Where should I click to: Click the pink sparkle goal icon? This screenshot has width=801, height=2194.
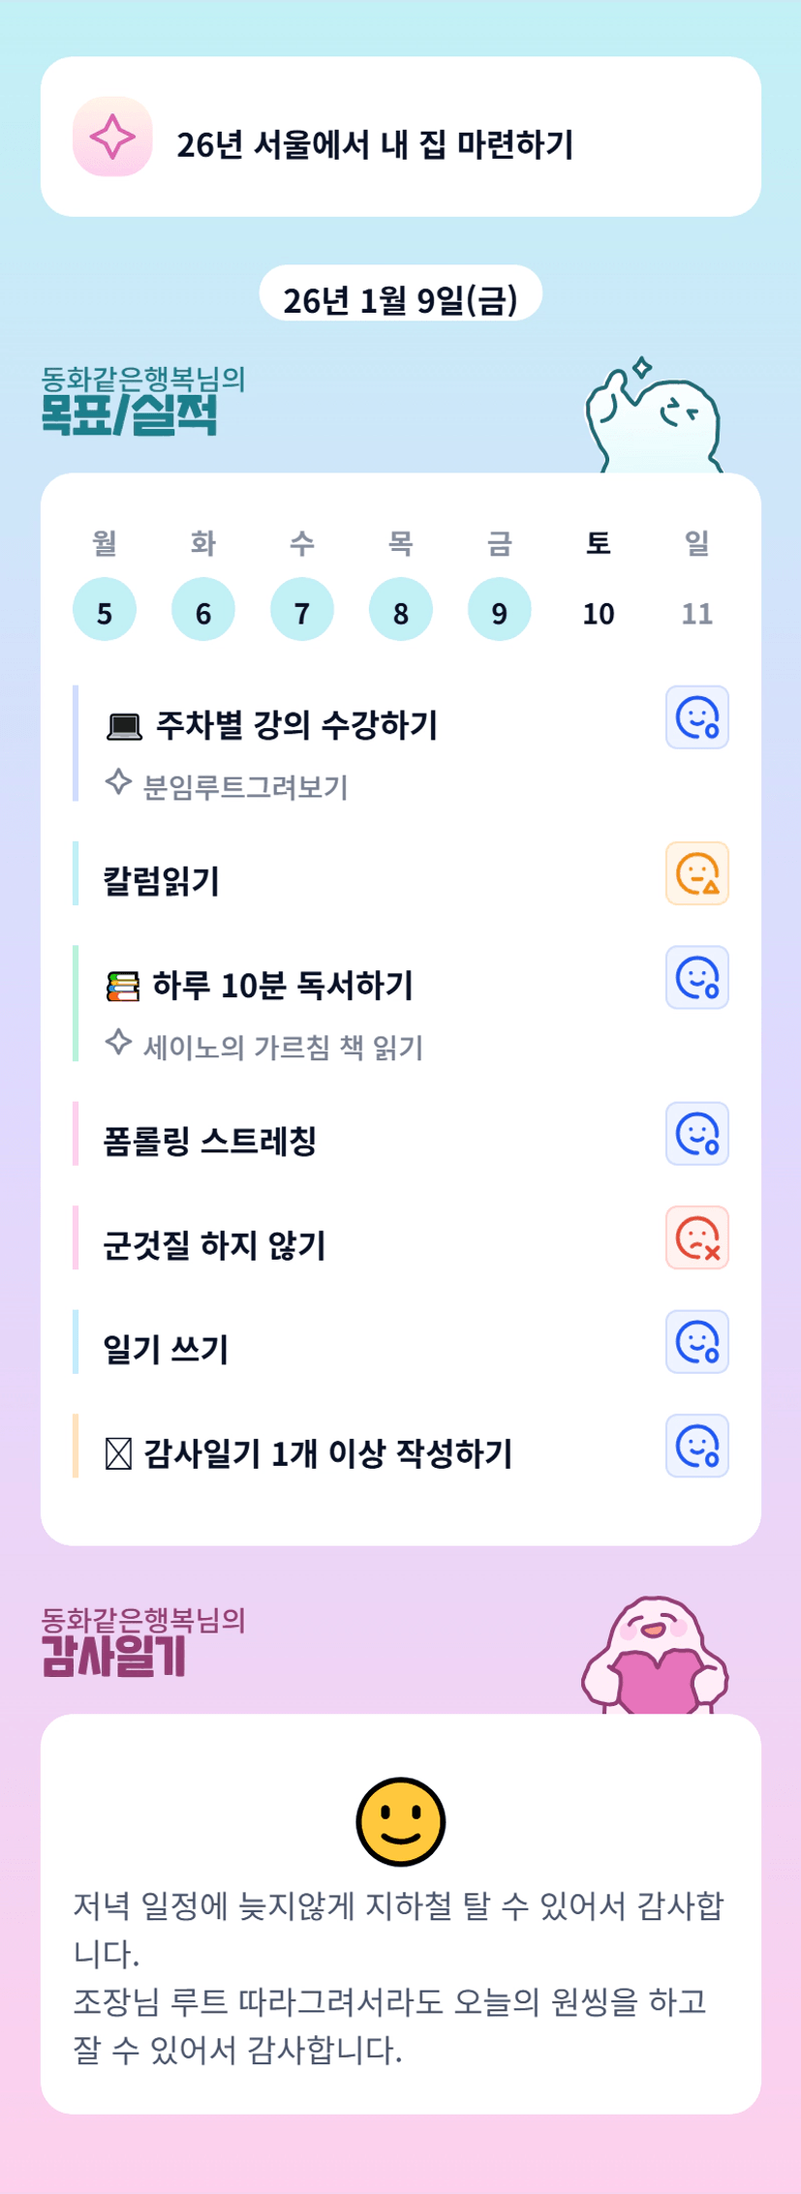pyautogui.click(x=112, y=137)
